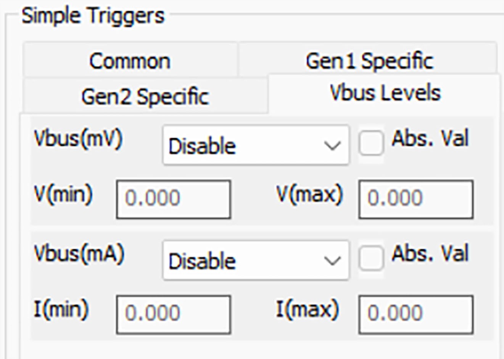
Task: Open the Vbus(mV) Disable dropdown
Action: coord(256,145)
